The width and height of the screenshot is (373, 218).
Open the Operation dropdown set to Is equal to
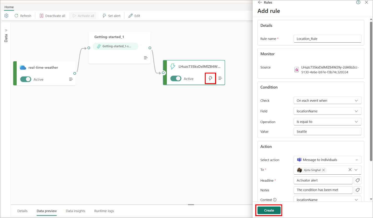(x=327, y=122)
